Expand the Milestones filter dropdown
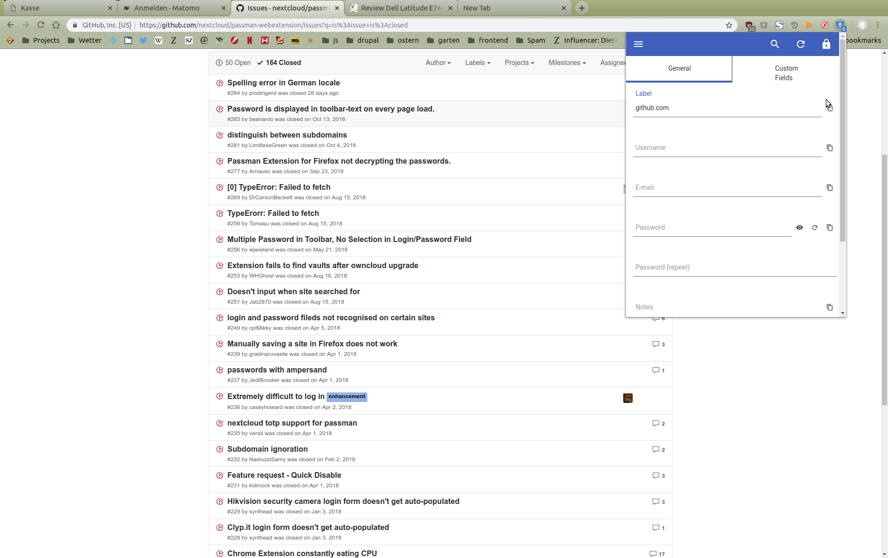 567,63
